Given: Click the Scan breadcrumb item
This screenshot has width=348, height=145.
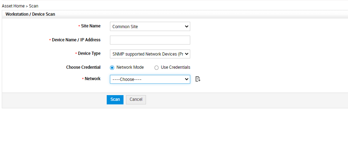Looking at the screenshot, I should (x=34, y=6).
